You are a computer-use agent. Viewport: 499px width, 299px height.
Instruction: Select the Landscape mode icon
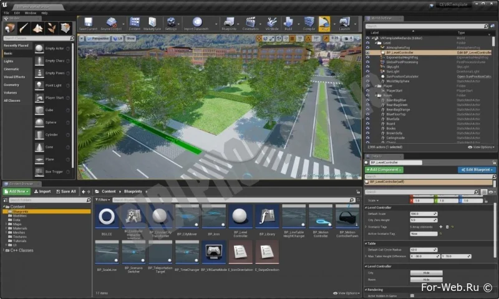coord(38,28)
